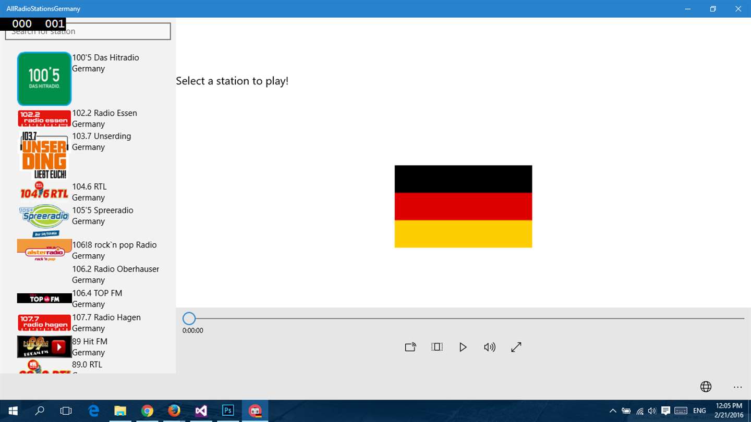Check the battery status tray icon
Viewport: 751px width, 422px height.
tap(626, 411)
